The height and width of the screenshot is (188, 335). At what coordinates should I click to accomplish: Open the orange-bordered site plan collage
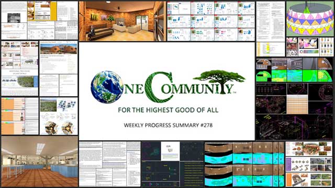click(309, 180)
